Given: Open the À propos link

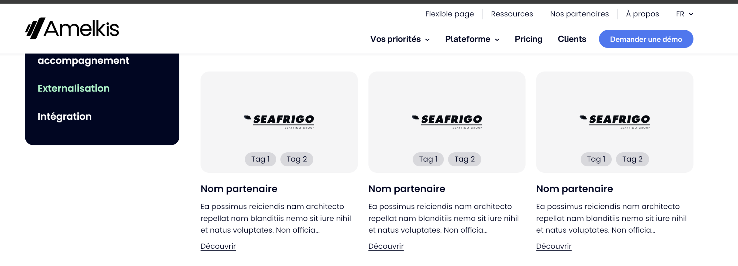Looking at the screenshot, I should coord(642,14).
